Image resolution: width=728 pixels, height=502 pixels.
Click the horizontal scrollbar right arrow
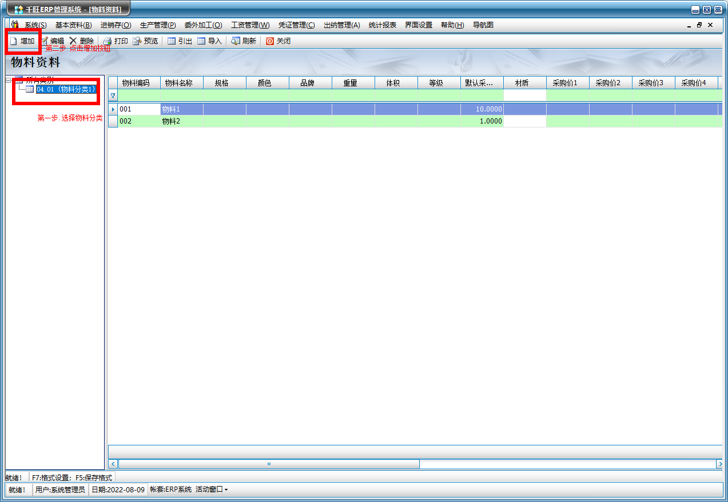click(719, 464)
